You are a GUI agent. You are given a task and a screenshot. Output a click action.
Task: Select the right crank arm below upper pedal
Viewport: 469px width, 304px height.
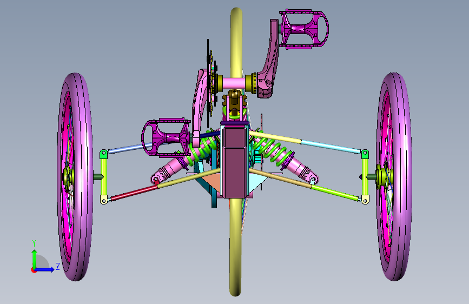tap(270, 60)
